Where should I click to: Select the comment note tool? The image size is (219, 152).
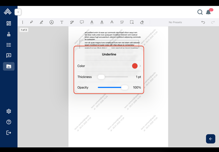pyautogui.click(x=82, y=22)
